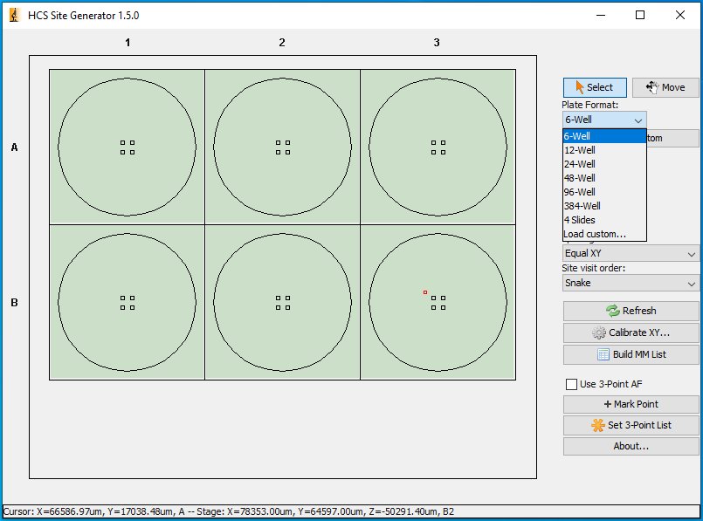Click the HCS Site Generator title bar icon
This screenshot has width=703, height=521.
click(x=14, y=15)
